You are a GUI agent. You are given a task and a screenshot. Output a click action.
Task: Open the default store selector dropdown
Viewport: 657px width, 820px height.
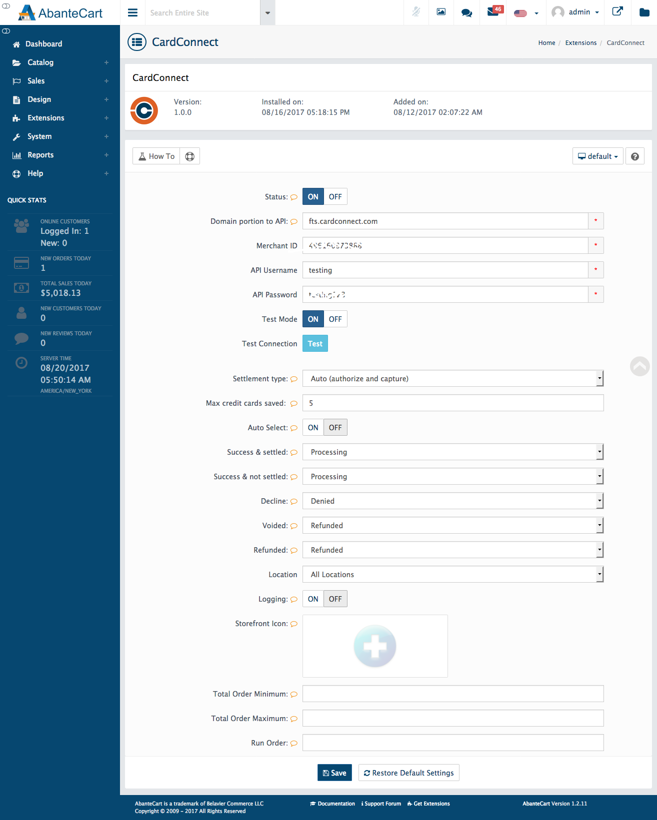click(598, 156)
